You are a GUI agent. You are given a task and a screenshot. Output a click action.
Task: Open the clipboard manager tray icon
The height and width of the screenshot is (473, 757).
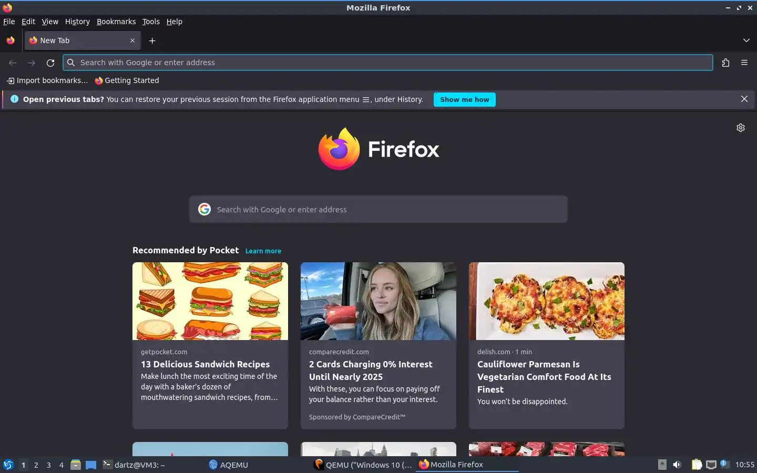(x=697, y=465)
